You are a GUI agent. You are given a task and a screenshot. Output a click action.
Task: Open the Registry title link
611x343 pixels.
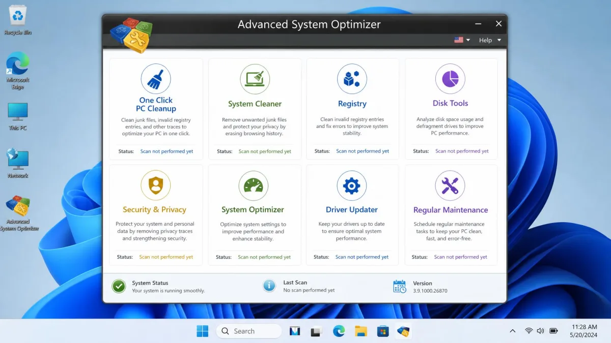(x=352, y=104)
